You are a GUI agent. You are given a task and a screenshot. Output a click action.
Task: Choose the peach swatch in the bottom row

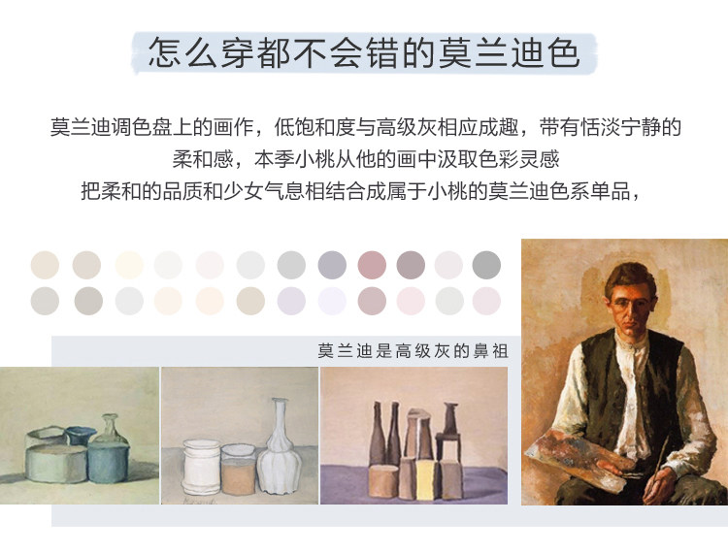[x=210, y=301]
